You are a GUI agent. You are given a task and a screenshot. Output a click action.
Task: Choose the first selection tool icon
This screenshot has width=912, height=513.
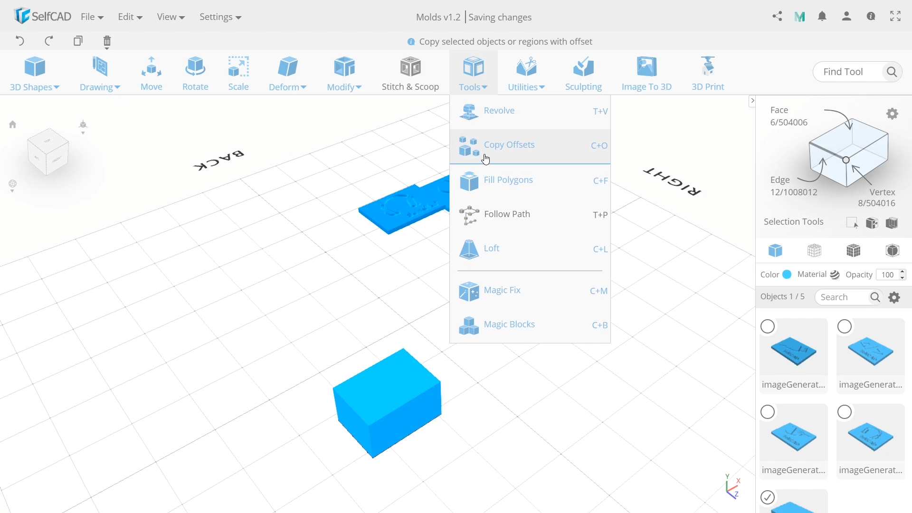pos(852,223)
